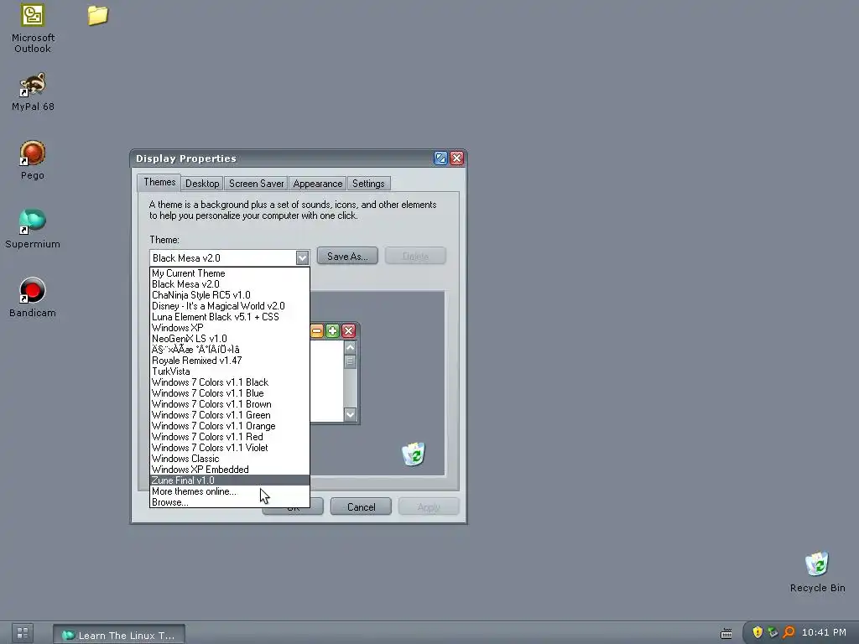Open the Microsoft Outlook desktop icon
This screenshot has width=859, height=644.
coord(33,29)
